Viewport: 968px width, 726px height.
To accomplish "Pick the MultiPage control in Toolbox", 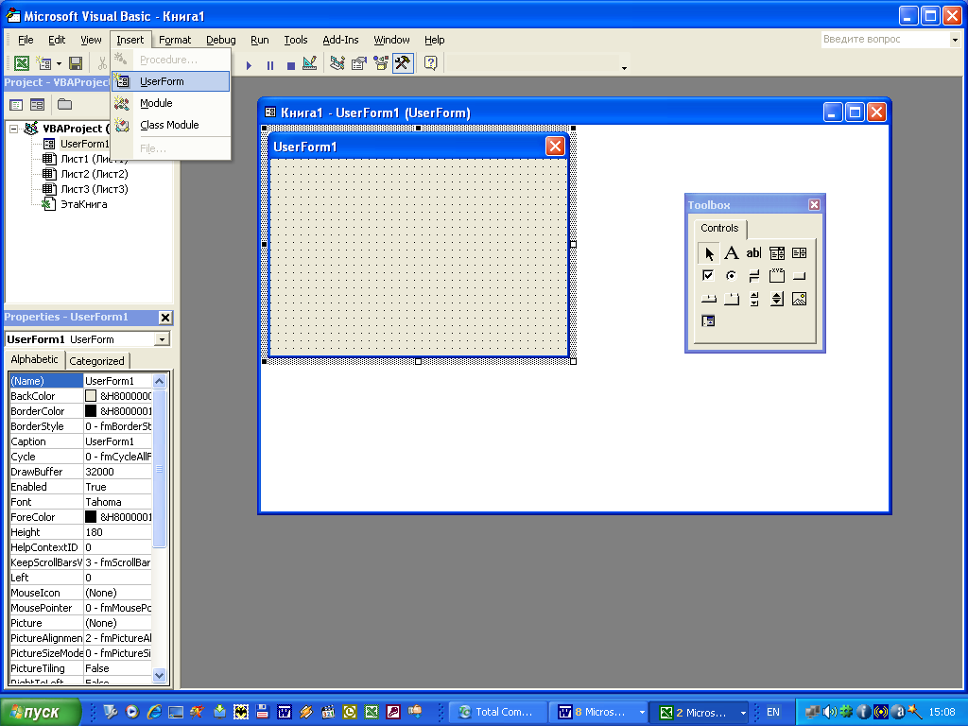I will point(731,299).
